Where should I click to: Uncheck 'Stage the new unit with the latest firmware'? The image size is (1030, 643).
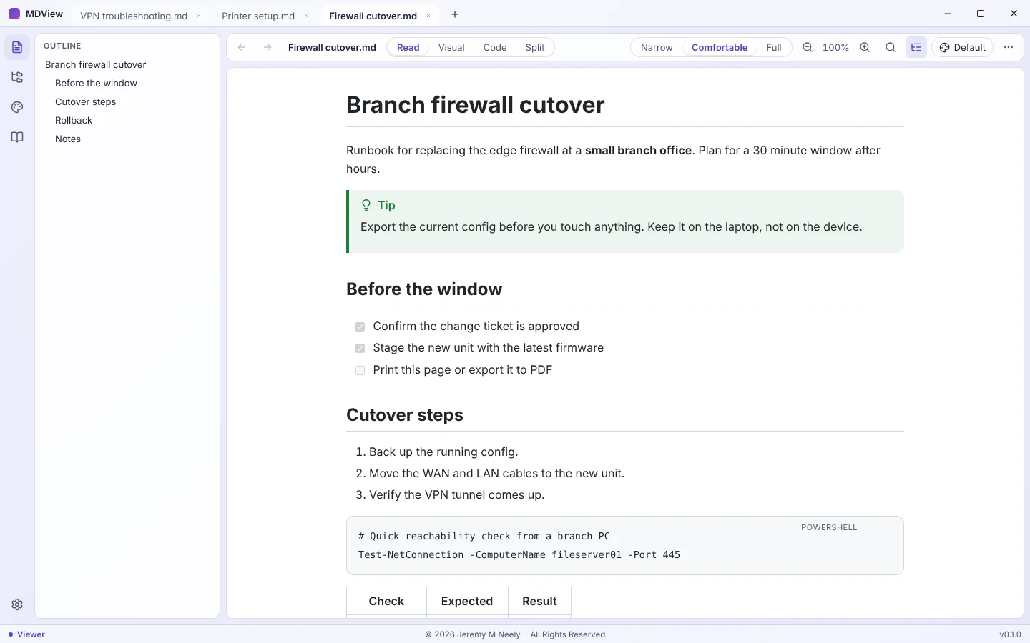click(x=360, y=348)
